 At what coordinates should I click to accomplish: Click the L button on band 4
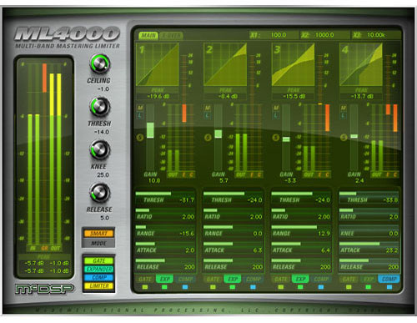[x=344, y=115]
